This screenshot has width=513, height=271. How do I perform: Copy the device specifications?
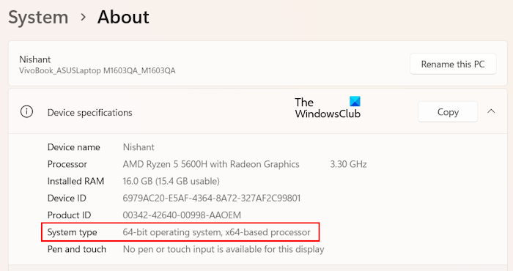pos(448,112)
